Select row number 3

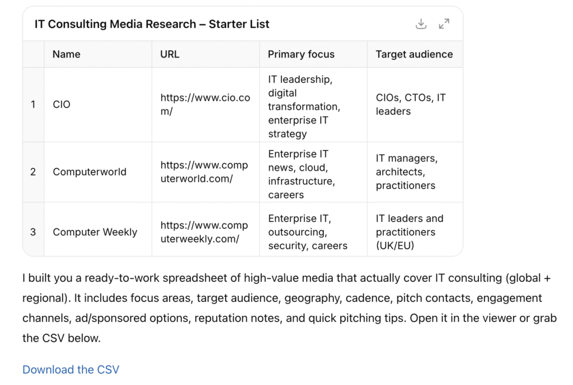(33, 232)
